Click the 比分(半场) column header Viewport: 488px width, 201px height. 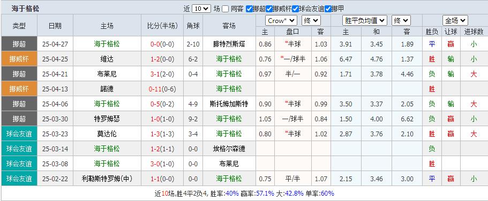point(162,26)
